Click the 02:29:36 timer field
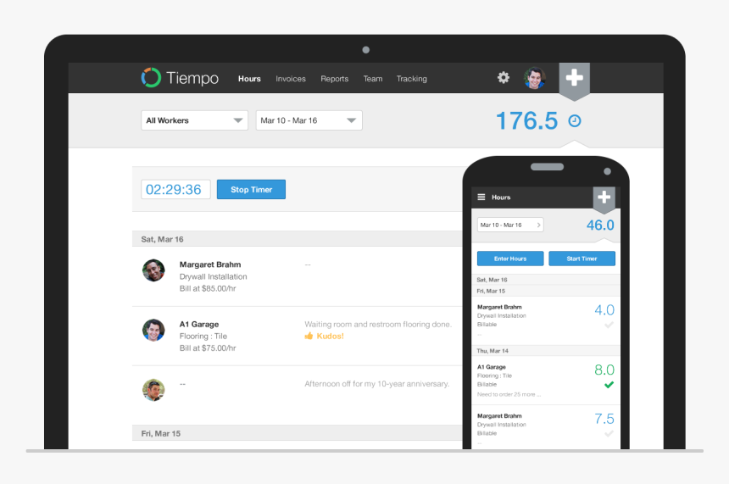Viewport: 729px width, 484px height. pyautogui.click(x=175, y=189)
